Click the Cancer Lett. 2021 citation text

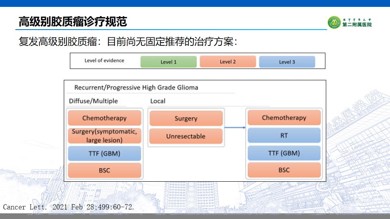coord(69,207)
